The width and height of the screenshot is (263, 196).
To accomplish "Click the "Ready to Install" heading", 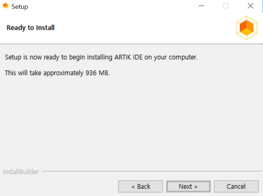I will click(x=31, y=28).
